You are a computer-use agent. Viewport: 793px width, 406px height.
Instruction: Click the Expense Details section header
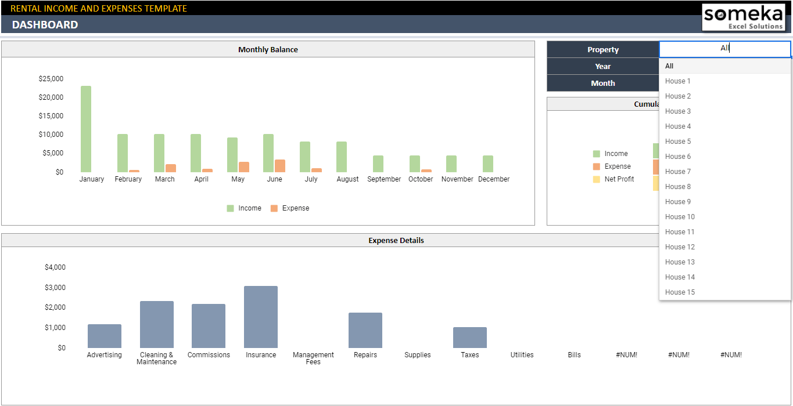(x=396, y=240)
